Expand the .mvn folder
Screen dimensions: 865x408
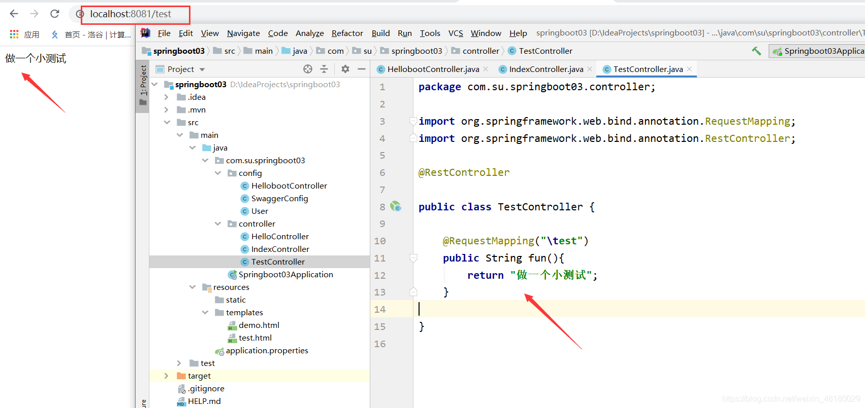point(167,109)
